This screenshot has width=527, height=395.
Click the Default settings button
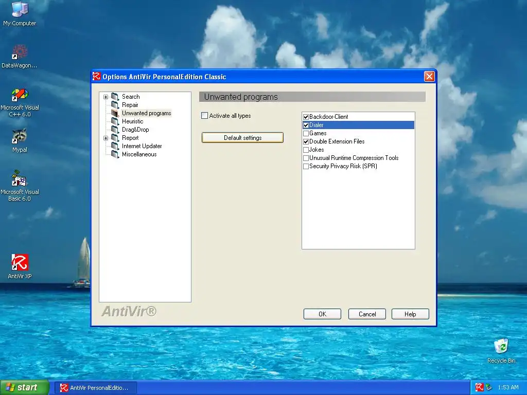[242, 138]
